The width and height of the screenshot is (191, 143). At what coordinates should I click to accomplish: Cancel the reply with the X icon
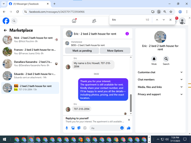(x=129, y=120)
